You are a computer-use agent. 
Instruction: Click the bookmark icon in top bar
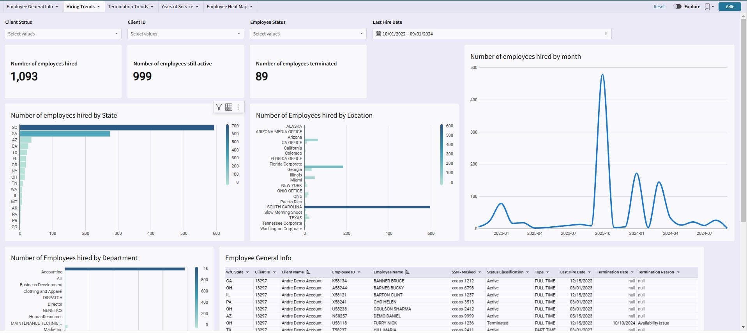point(707,7)
